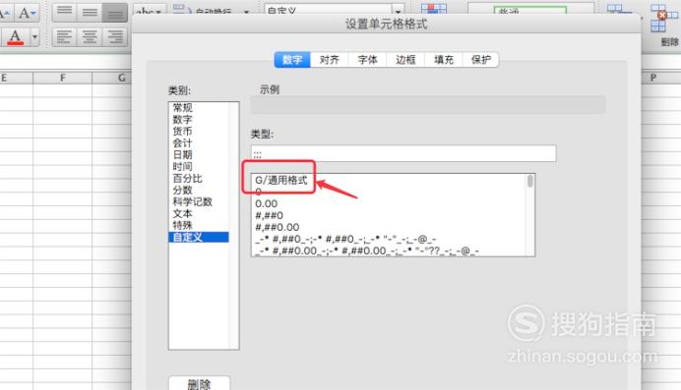Screen dimensions: 681x390
Task: Select 特殊 category
Action: pyautogui.click(x=199, y=225)
